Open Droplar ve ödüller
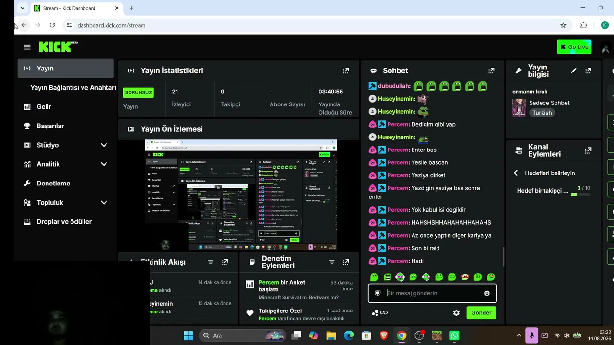The height and width of the screenshot is (345, 614). click(66, 222)
